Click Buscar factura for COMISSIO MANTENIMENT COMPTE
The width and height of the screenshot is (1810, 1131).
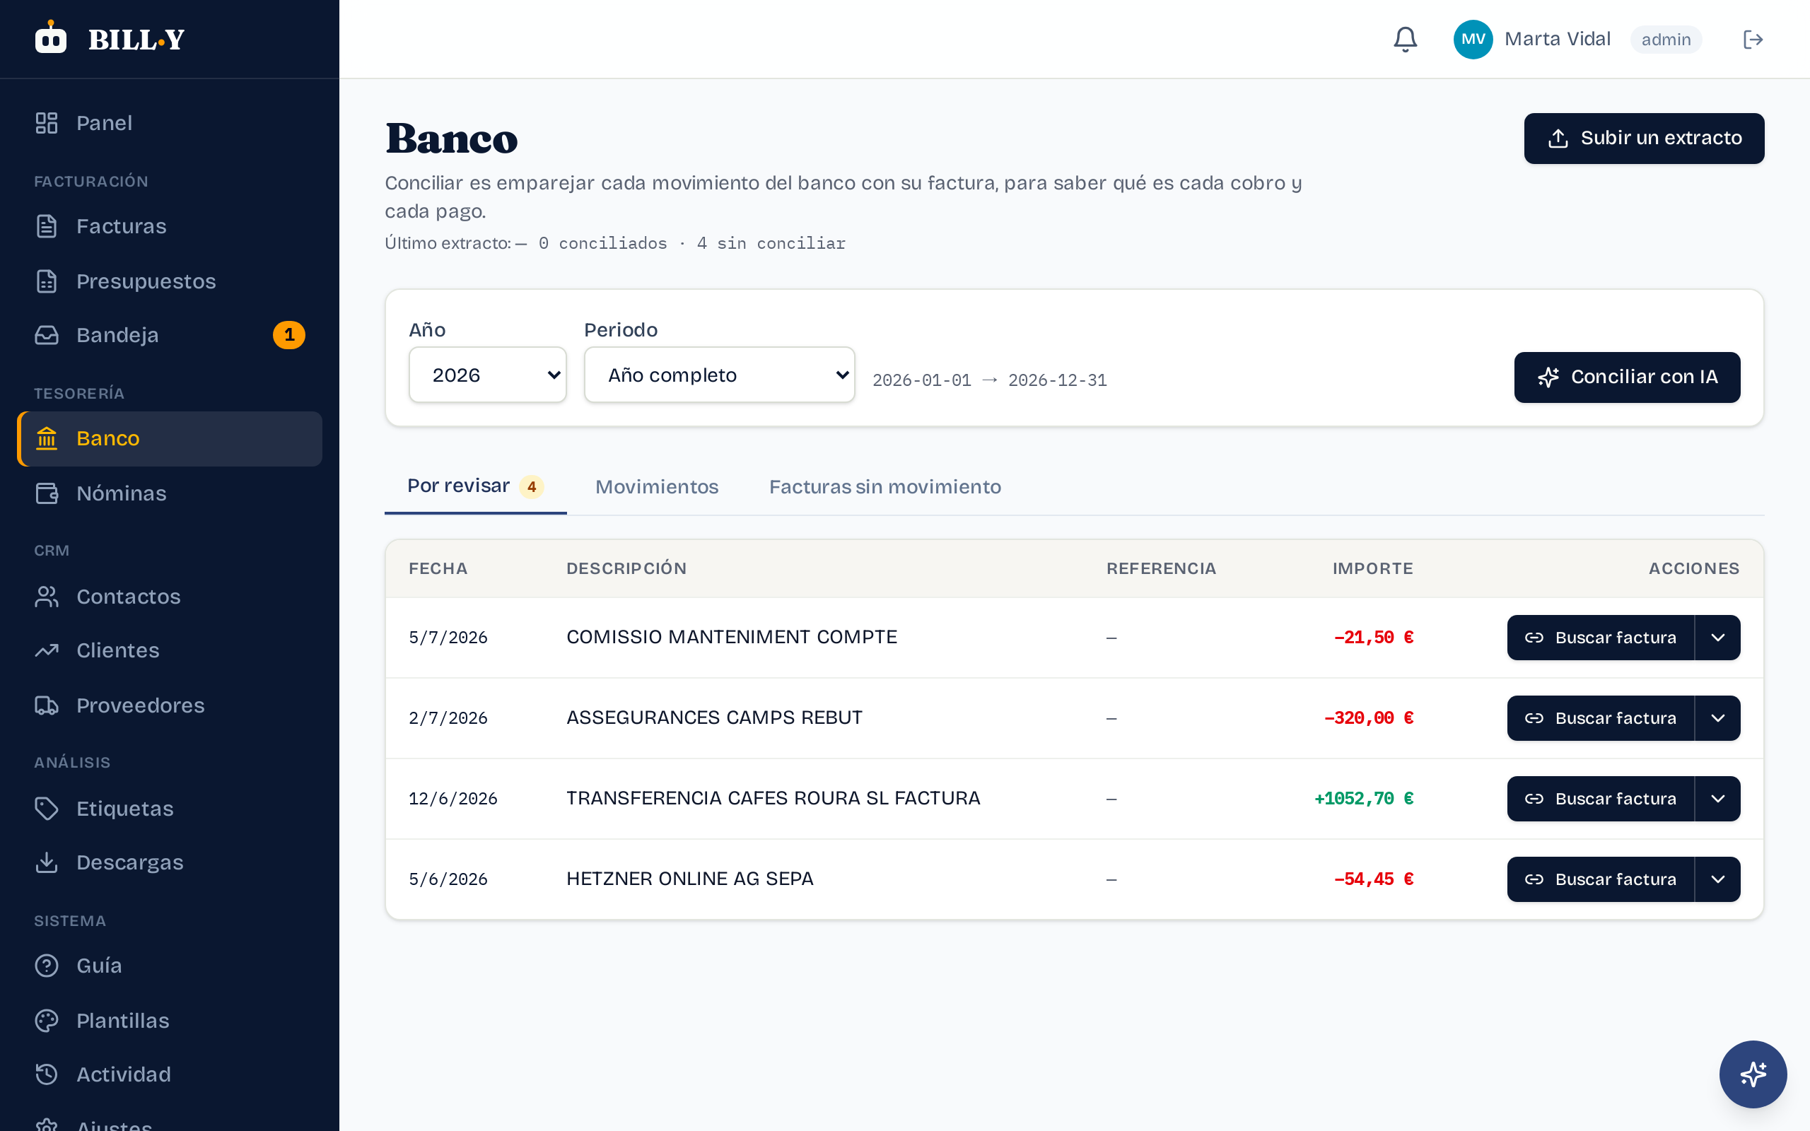1601,638
